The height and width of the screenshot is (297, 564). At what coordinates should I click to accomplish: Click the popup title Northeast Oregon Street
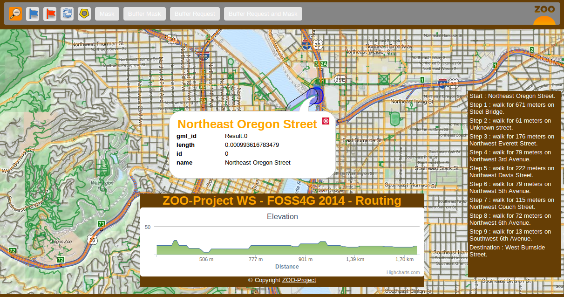(247, 124)
